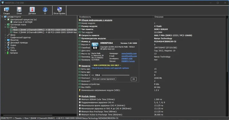Click Check license terms and upgrade options
The width and height of the screenshot is (229, 120).
[110, 68]
